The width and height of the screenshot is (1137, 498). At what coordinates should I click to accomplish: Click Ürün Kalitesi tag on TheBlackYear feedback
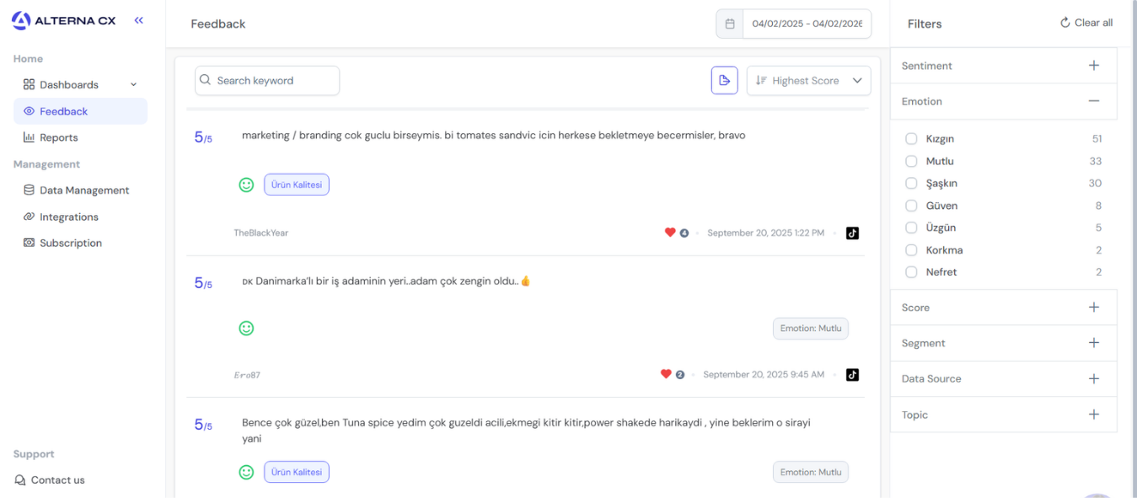(297, 185)
